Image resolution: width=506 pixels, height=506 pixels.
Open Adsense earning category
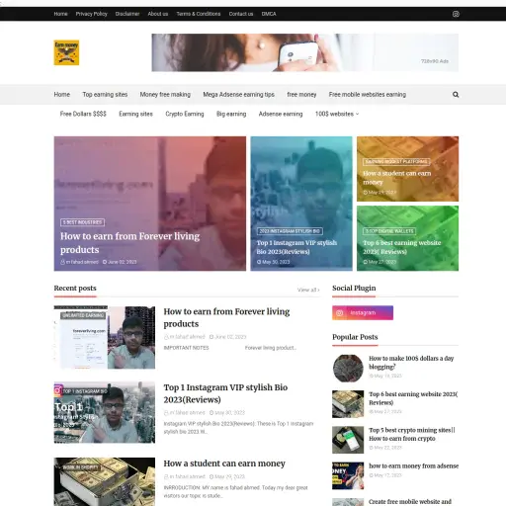pyautogui.click(x=281, y=114)
